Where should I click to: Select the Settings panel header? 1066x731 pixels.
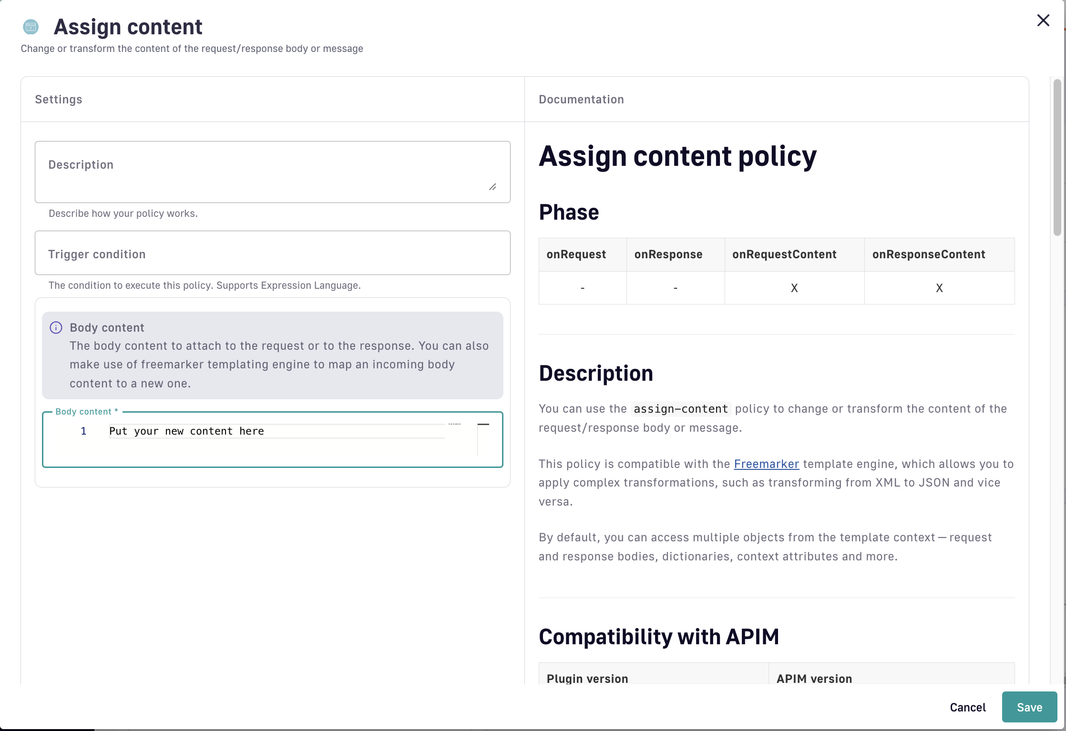coord(59,99)
